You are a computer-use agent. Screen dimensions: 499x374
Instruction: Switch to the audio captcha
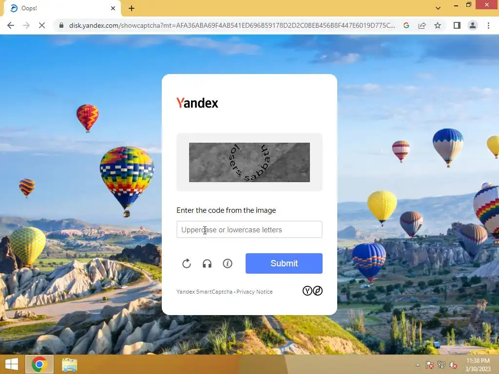point(207,263)
